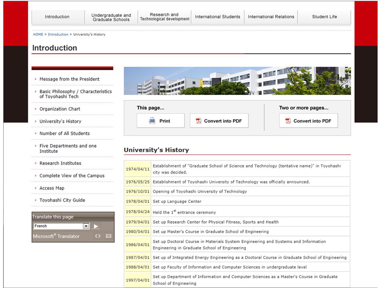This screenshot has width=384, height=288.
Task: Click the 1979/04/01 date cell
Action: pyautogui.click(x=138, y=222)
